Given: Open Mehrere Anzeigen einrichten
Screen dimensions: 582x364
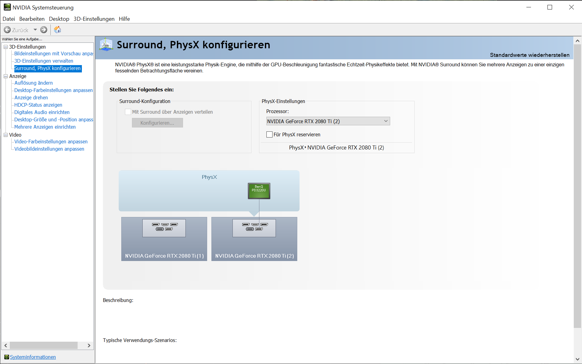Looking at the screenshot, I should pos(45,127).
